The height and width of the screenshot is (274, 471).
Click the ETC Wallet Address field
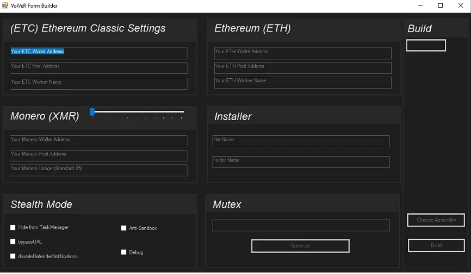[x=98, y=53]
